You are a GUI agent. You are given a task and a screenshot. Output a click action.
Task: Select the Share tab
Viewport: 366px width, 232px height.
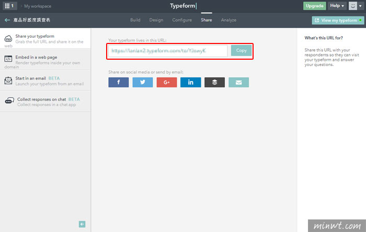click(x=207, y=20)
